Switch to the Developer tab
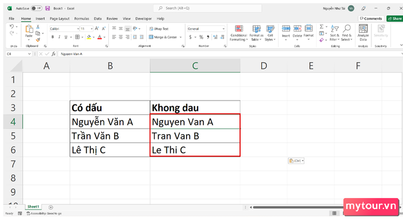 pos(144,19)
